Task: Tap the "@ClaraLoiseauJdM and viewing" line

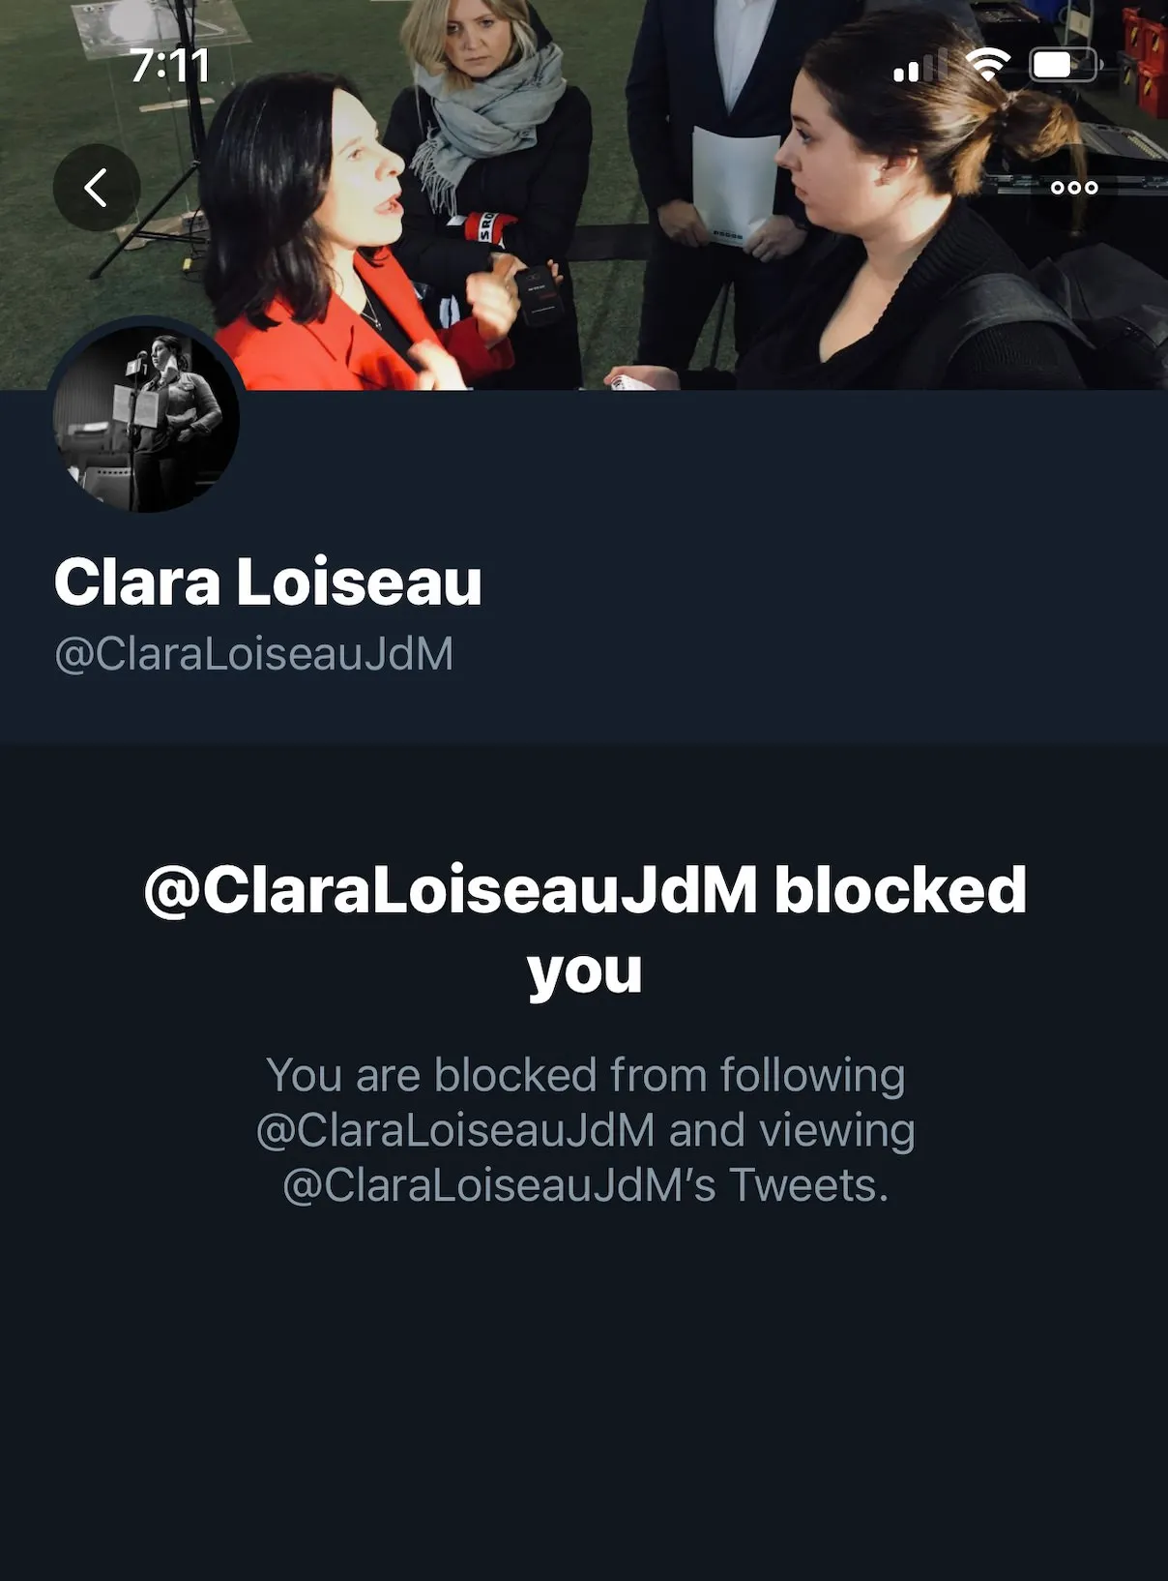Action: pos(585,1130)
